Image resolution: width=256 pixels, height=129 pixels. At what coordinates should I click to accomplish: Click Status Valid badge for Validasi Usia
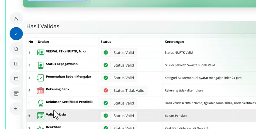click(119, 116)
